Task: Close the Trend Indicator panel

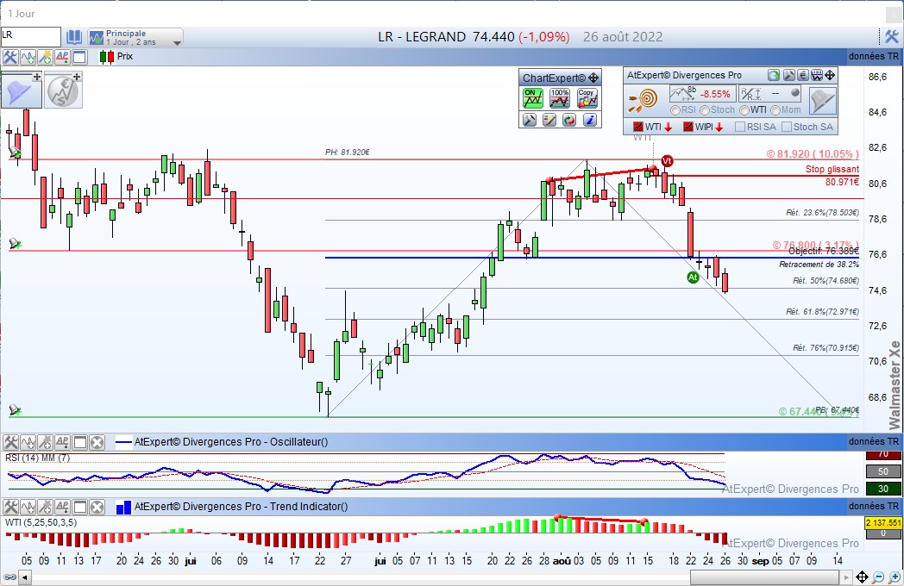Action: point(97,507)
